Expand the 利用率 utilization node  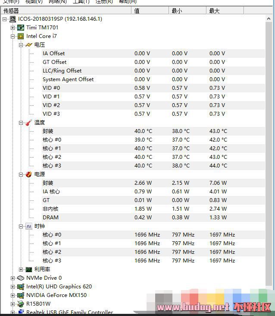pos(21,269)
